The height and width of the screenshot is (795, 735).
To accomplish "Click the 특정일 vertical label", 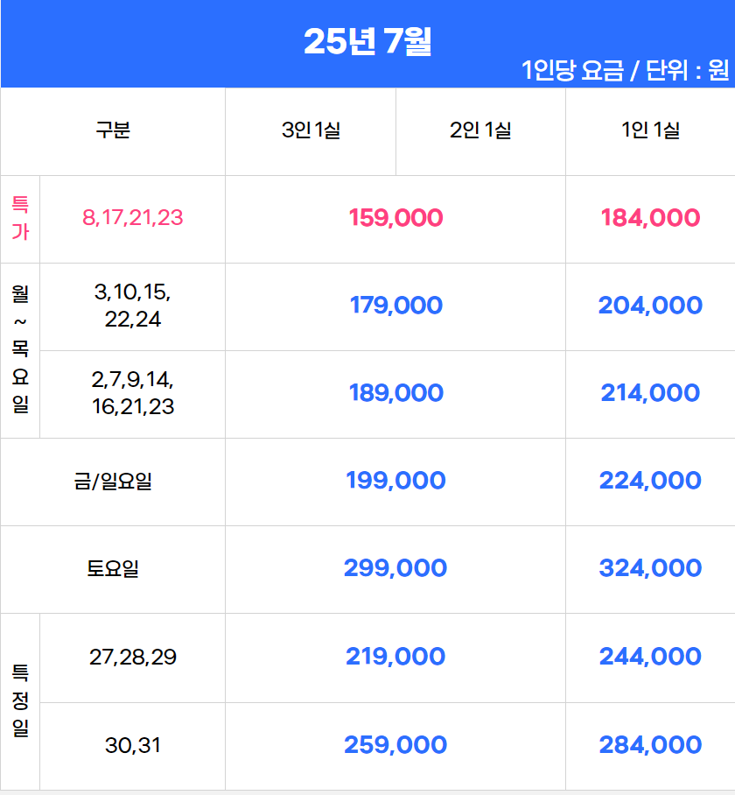I will (x=20, y=700).
